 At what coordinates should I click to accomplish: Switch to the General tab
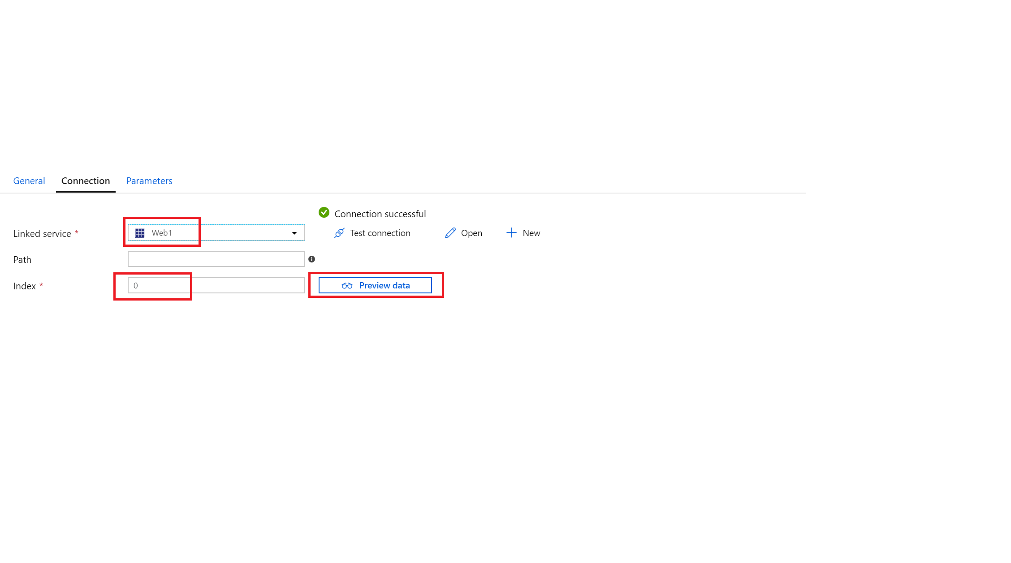(29, 181)
